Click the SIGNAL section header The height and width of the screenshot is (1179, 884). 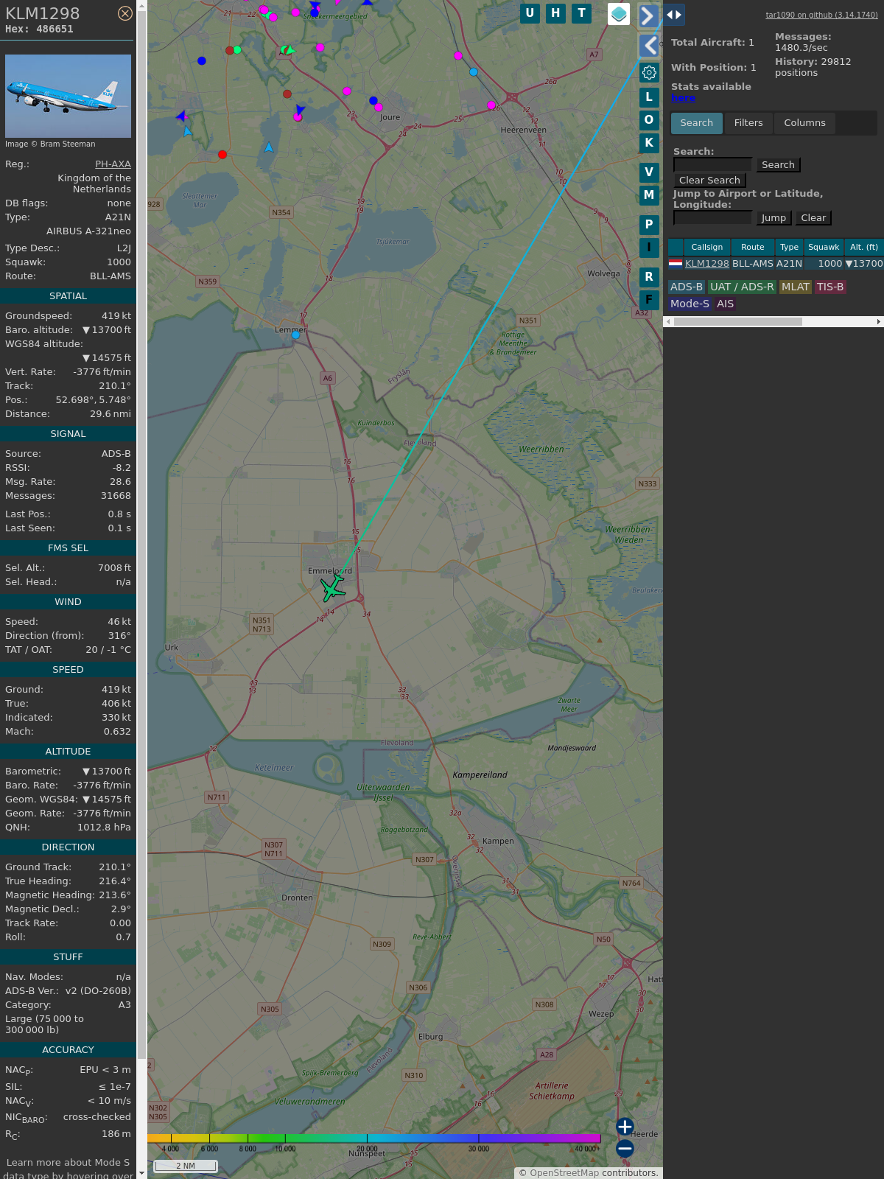pos(68,434)
